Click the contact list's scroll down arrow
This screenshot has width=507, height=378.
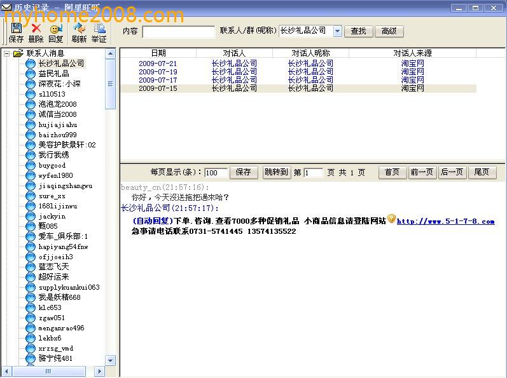click(110, 360)
